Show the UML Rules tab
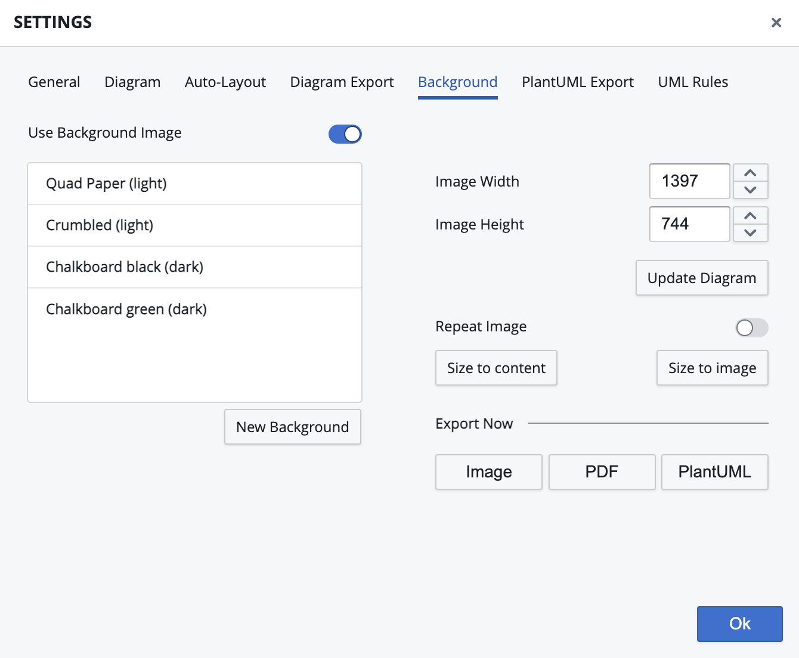The width and height of the screenshot is (799, 658). point(693,82)
